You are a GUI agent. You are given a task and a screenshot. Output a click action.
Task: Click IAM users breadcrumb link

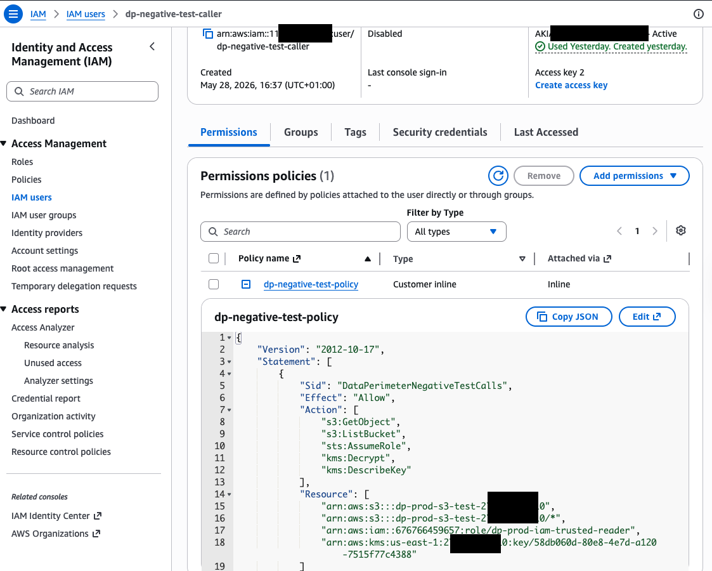[x=86, y=14]
